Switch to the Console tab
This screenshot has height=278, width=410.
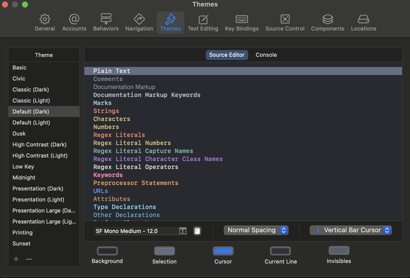[266, 55]
